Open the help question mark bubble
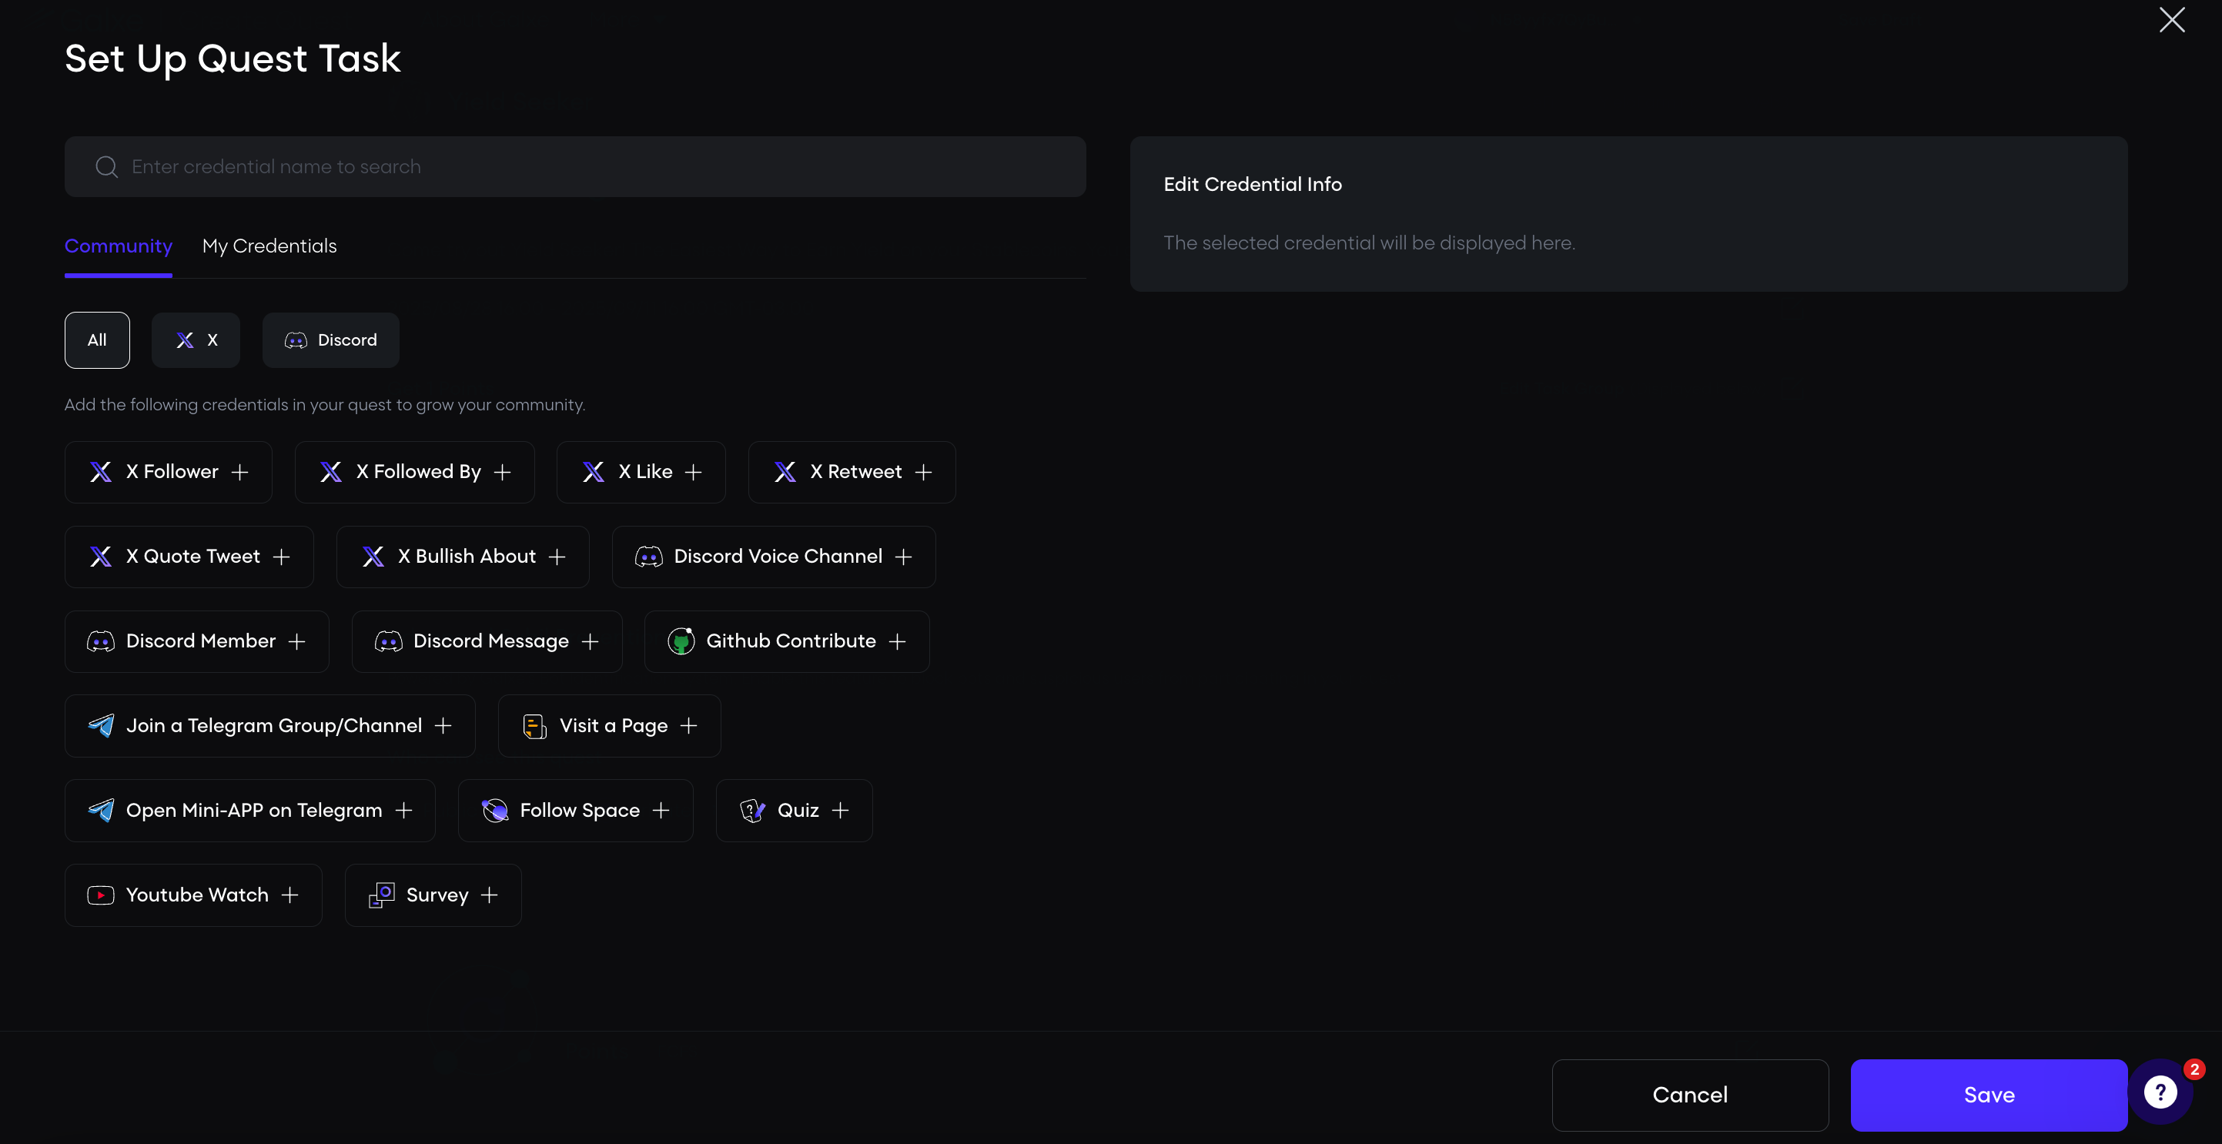The width and height of the screenshot is (2222, 1144). 2160,1092
